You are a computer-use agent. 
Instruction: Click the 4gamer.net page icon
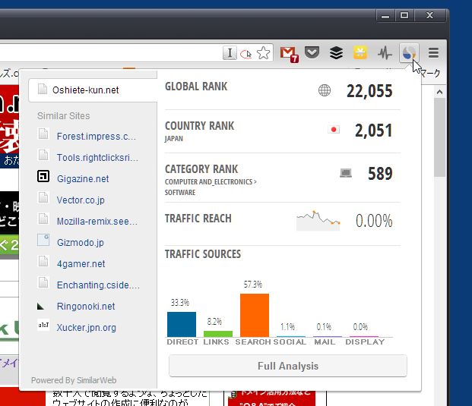point(43,261)
